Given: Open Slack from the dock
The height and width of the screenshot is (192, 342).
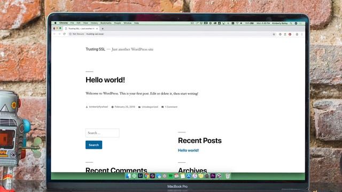Looking at the screenshot, I should click(152, 176).
